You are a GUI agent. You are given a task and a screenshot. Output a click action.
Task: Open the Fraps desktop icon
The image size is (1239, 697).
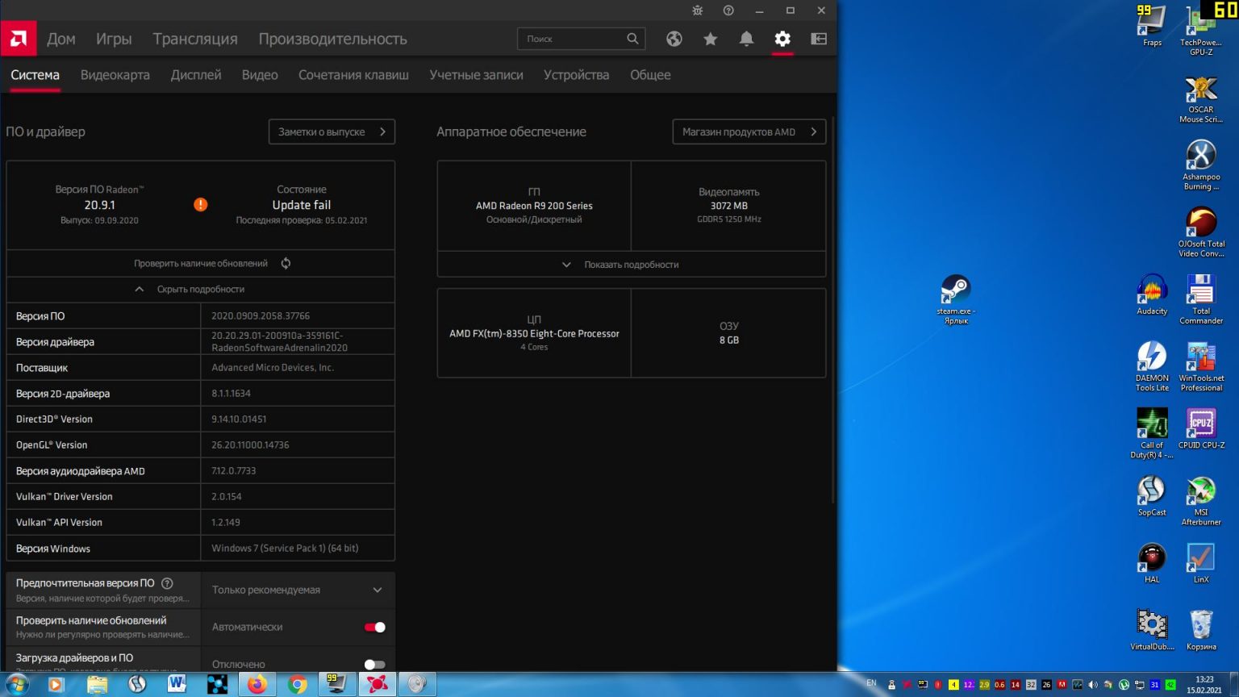click(1152, 26)
